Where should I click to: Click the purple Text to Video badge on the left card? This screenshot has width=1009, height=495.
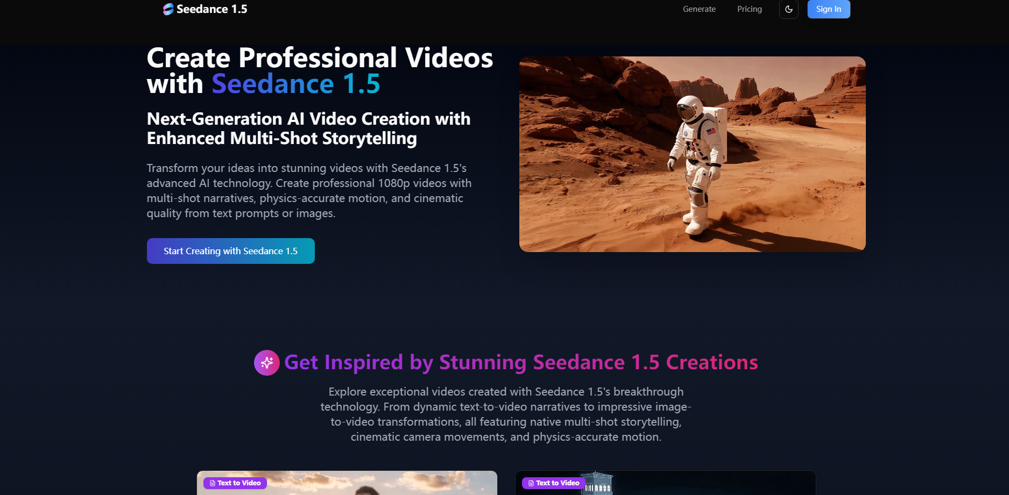[234, 483]
